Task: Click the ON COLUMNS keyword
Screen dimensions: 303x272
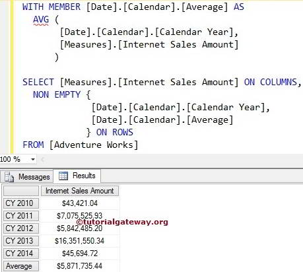Action: coord(271,83)
